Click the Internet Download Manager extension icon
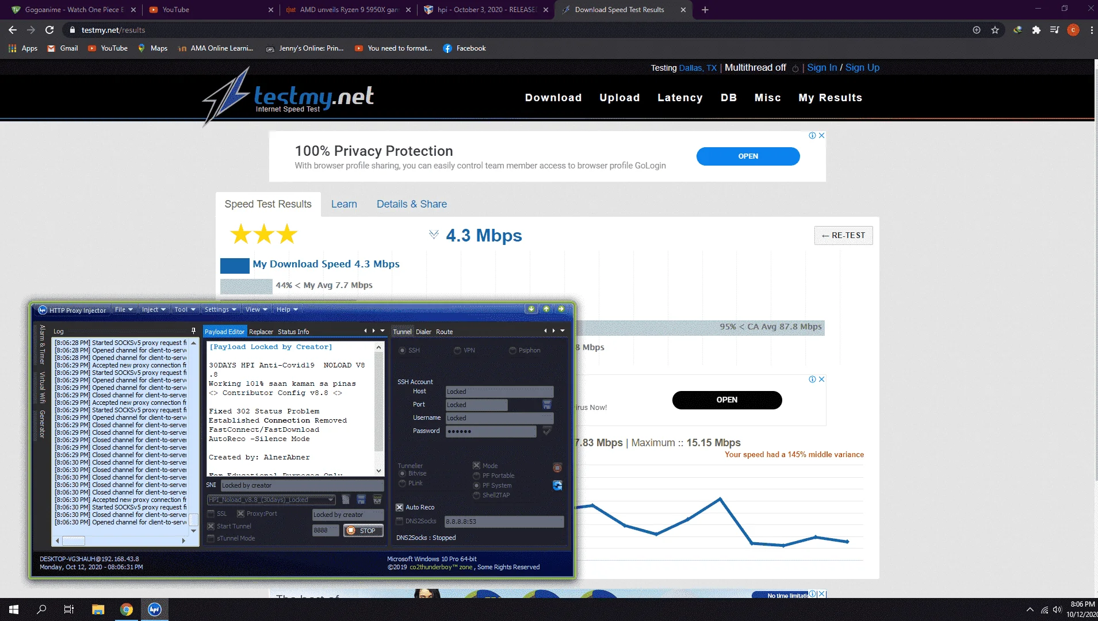 [1017, 30]
